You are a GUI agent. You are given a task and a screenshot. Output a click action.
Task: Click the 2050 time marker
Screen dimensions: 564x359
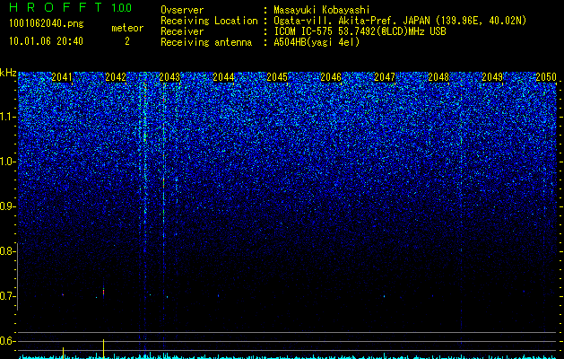(x=546, y=77)
